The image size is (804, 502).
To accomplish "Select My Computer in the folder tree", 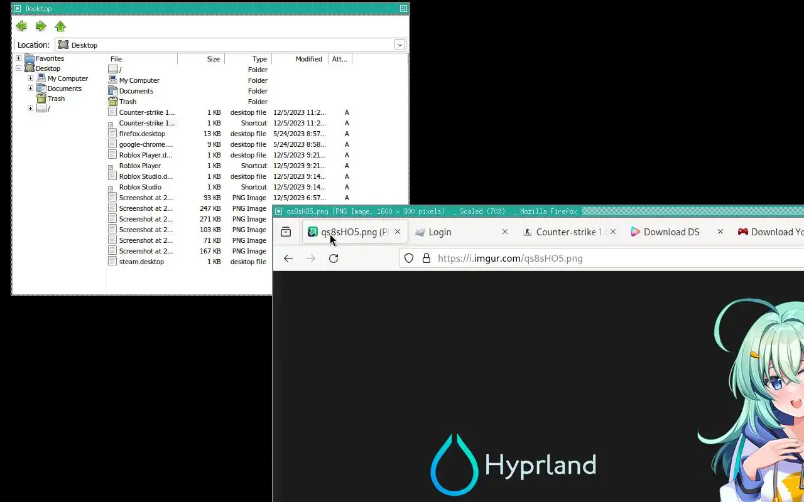I will (x=68, y=78).
